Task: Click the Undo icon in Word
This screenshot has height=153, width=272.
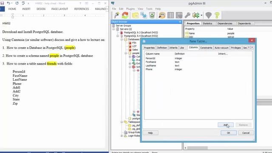Action: click(x=8, y=3)
